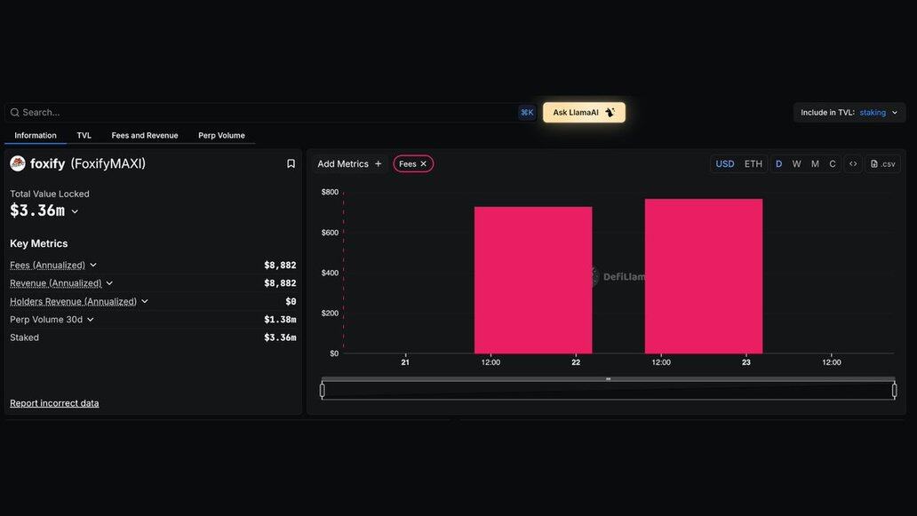Image resolution: width=917 pixels, height=516 pixels.
Task: Click the search magnifier icon
Action: [15, 113]
